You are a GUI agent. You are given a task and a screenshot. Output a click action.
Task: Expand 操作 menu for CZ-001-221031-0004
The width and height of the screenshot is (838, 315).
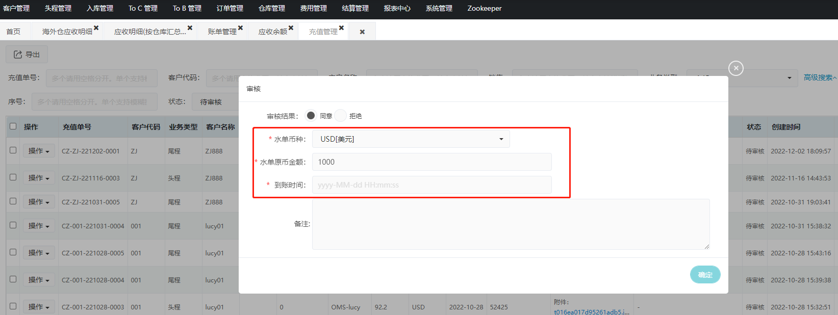(39, 226)
